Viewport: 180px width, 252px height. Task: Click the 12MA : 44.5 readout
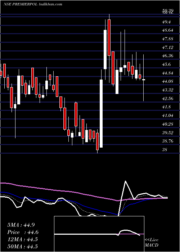coord(22,239)
